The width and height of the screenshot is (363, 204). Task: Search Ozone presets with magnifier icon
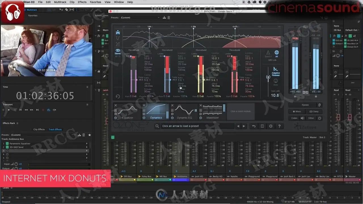click(x=157, y=126)
